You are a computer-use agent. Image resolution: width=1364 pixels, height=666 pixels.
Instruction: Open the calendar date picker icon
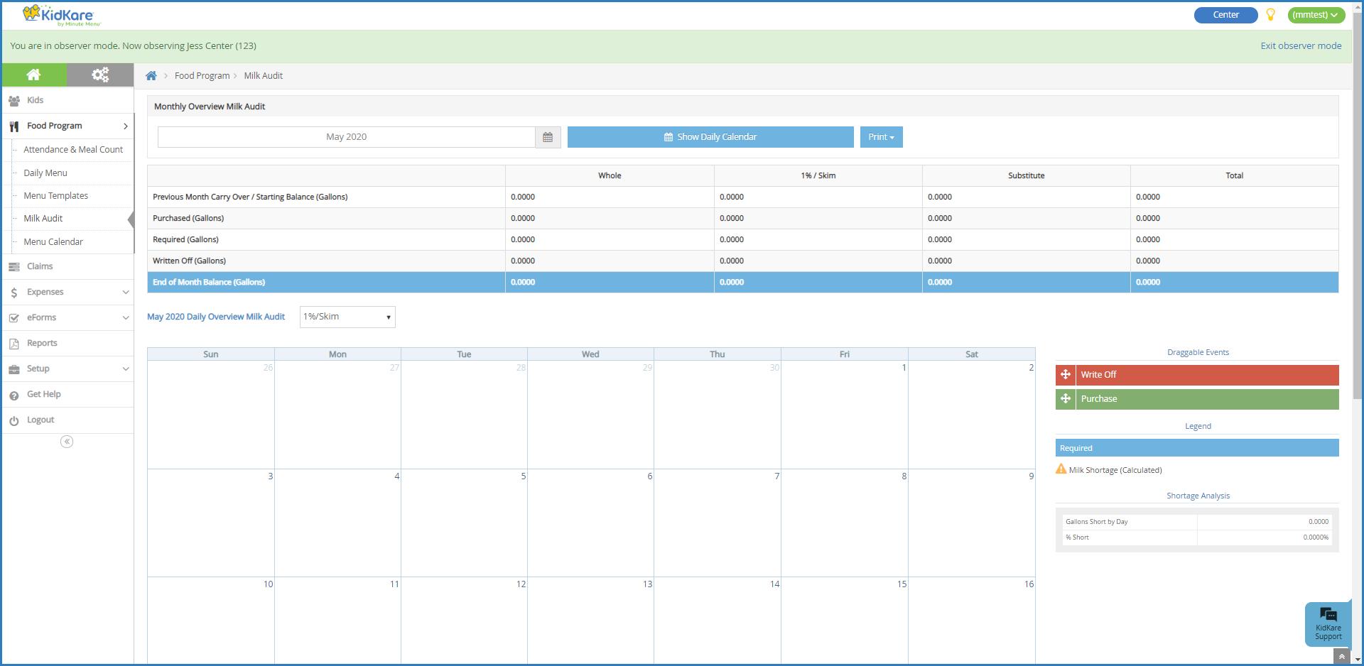click(548, 137)
